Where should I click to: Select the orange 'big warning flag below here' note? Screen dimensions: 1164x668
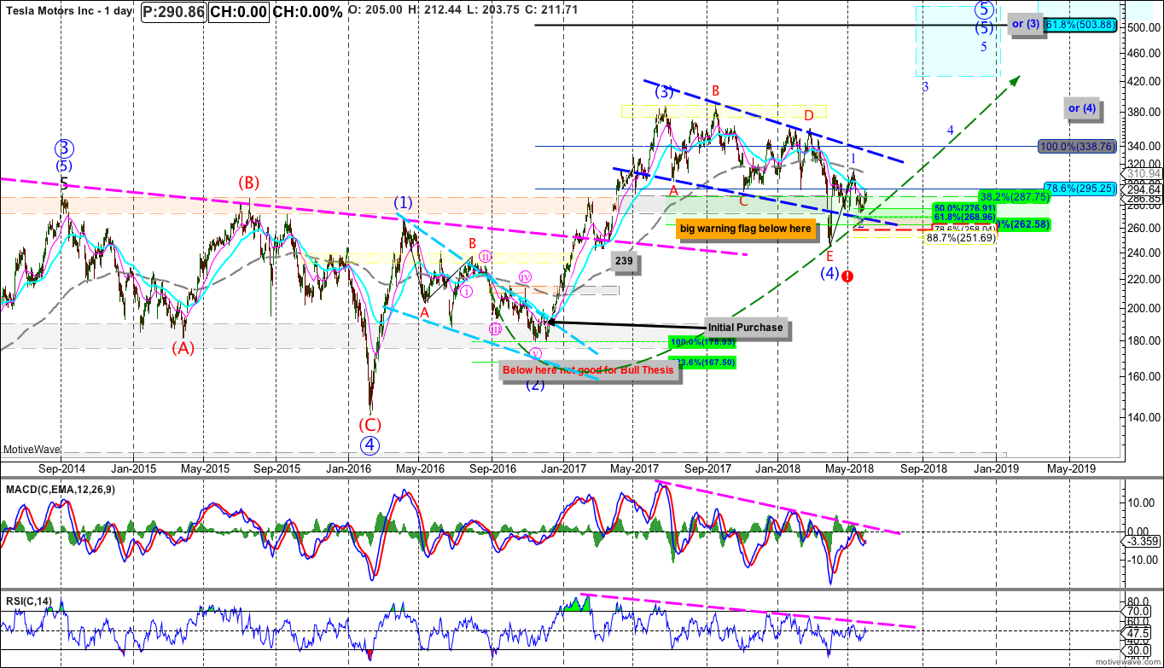click(745, 229)
